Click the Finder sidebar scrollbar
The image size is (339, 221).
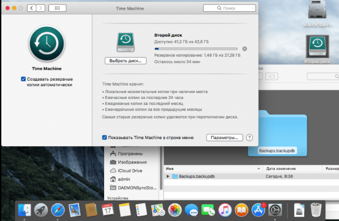click(161, 168)
